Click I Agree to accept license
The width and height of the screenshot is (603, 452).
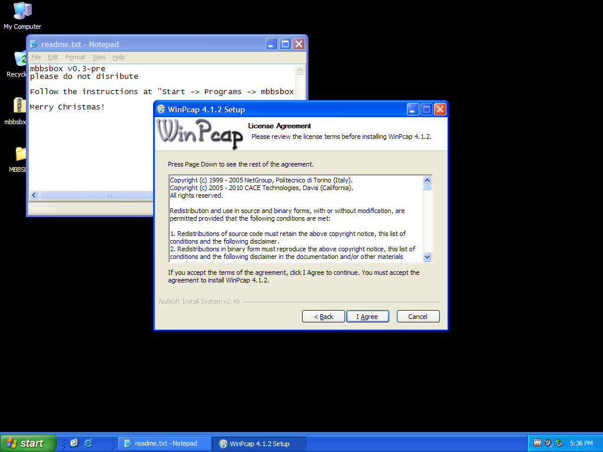pos(367,317)
